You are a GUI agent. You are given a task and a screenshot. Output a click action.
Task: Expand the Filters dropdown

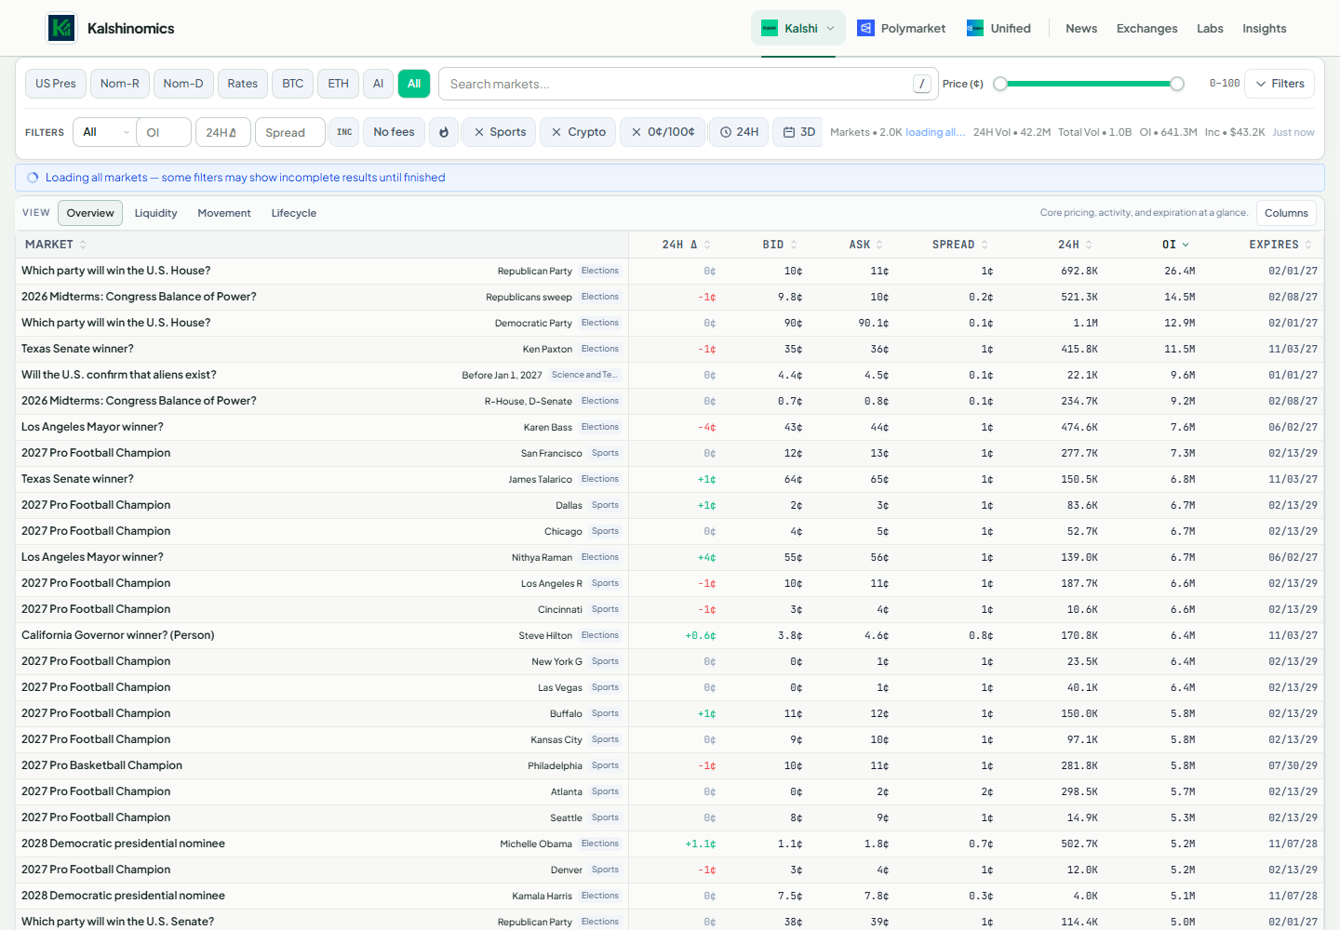(1280, 84)
